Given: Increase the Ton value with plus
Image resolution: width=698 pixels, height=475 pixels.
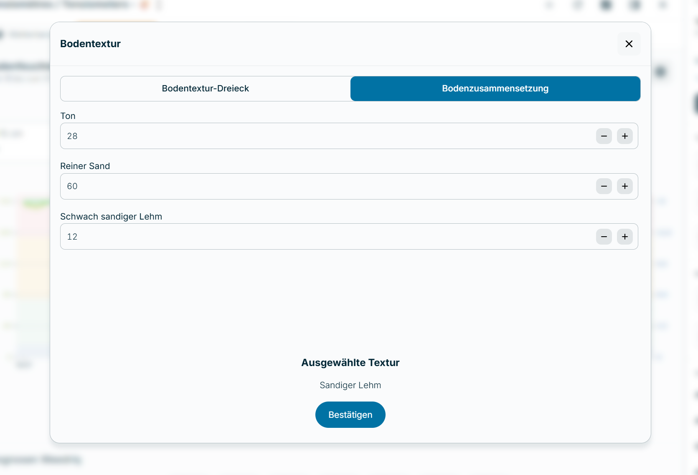Looking at the screenshot, I should coord(624,136).
